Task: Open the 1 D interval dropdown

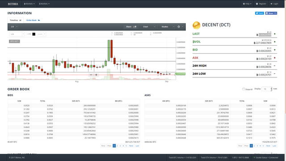Action: tap(14, 27)
